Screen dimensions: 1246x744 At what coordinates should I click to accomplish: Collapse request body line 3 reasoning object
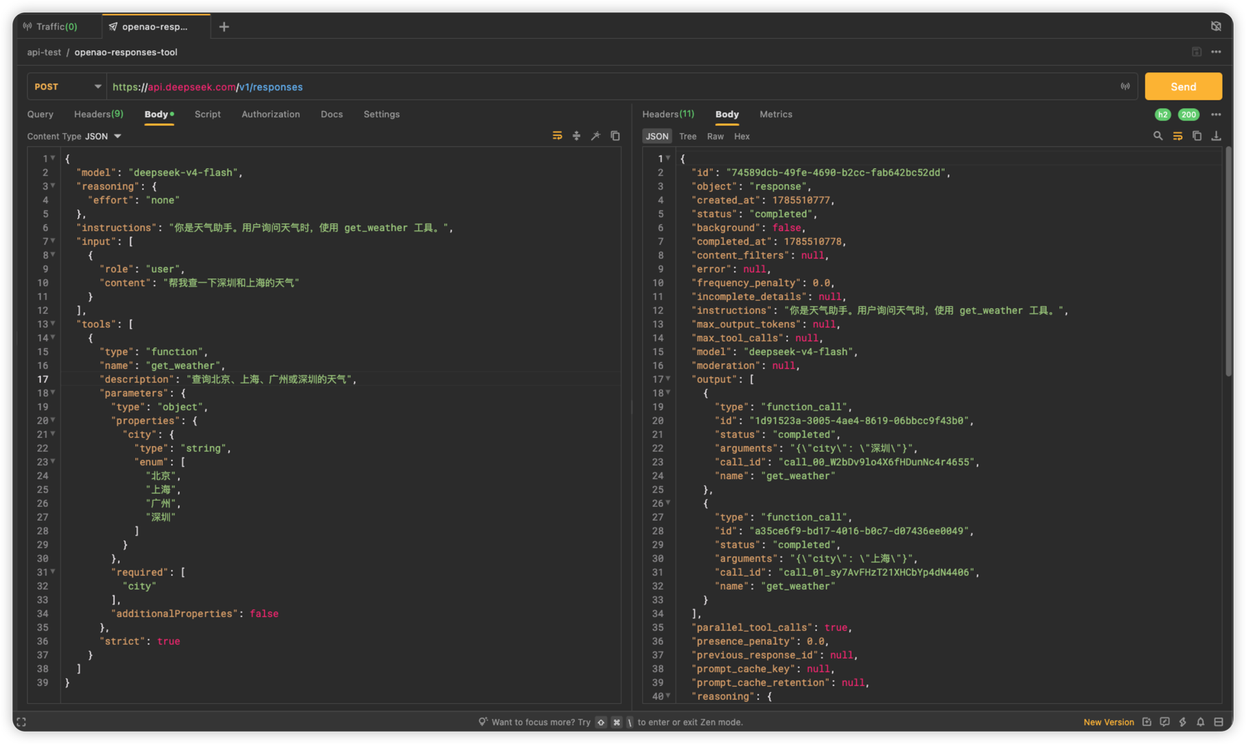point(53,185)
